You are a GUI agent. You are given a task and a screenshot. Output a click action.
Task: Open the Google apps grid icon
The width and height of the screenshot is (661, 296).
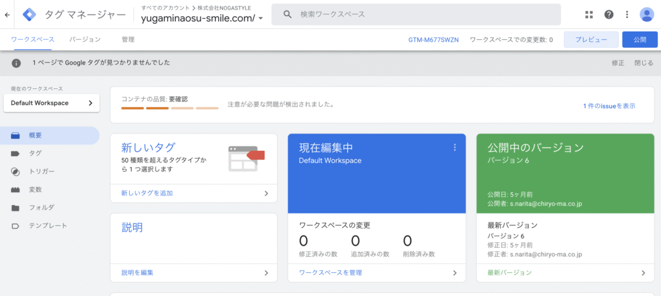pos(589,14)
